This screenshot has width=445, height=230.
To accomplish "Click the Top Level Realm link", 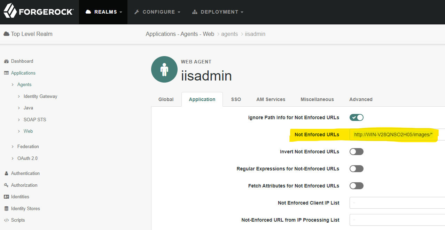I will (x=32, y=34).
